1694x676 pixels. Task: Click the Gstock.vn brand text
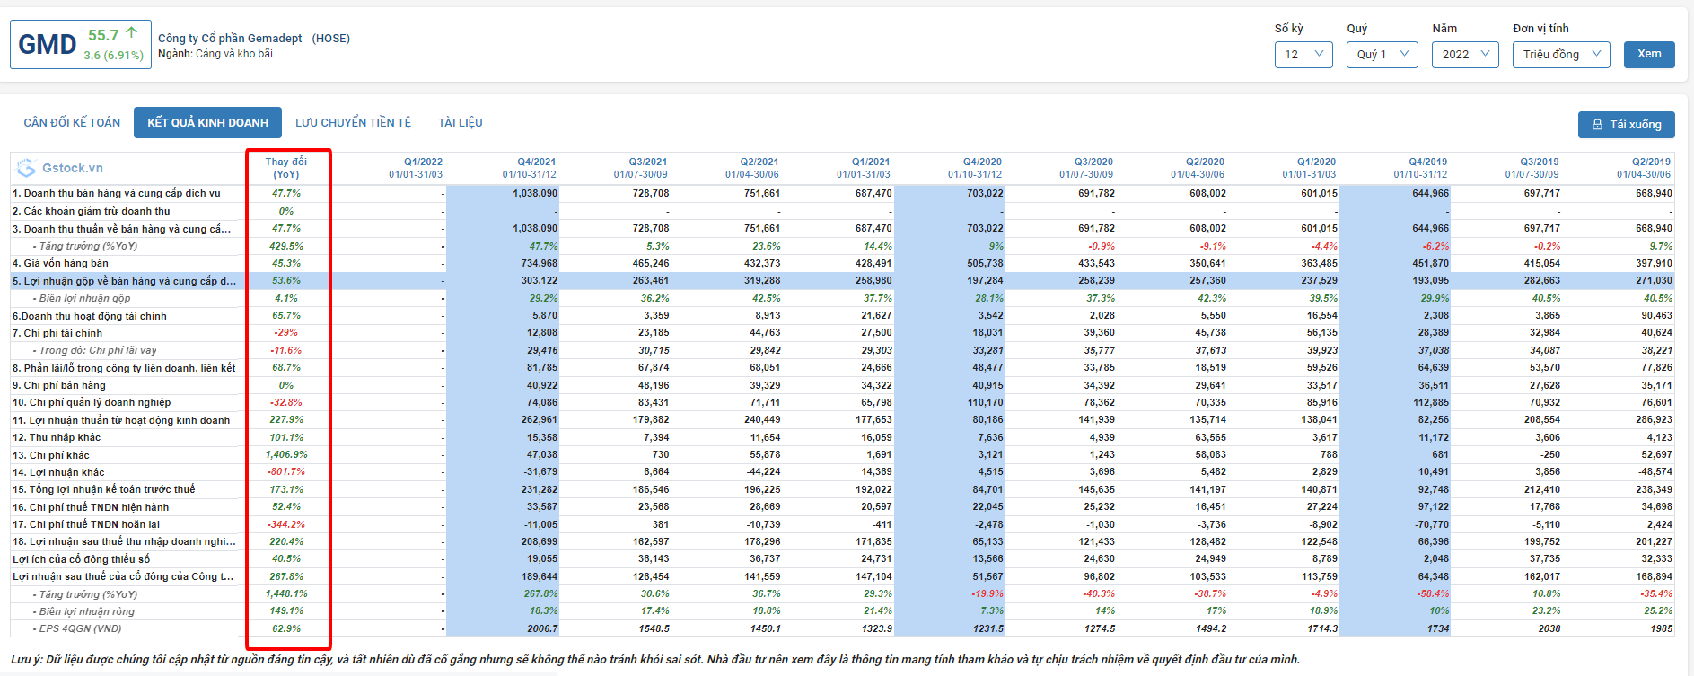(73, 168)
